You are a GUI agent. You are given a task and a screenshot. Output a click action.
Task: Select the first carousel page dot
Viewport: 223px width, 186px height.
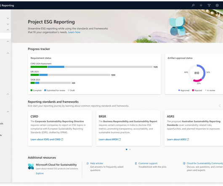tap(126, 149)
